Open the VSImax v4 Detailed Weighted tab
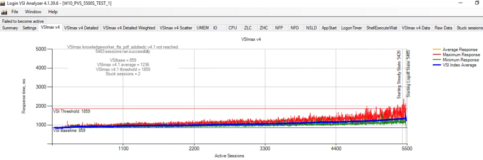Screen dimensions: 483x160 pos(129,28)
